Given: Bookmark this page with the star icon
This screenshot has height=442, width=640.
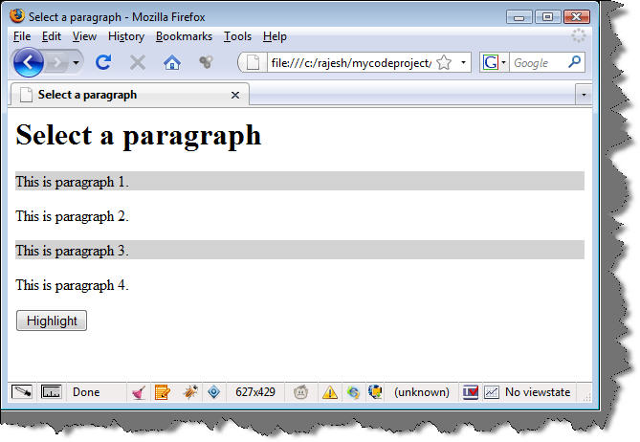Looking at the screenshot, I should click(444, 63).
